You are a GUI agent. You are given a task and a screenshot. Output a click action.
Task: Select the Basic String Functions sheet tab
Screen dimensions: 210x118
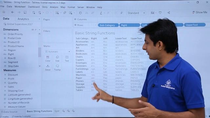(x=39, y=111)
